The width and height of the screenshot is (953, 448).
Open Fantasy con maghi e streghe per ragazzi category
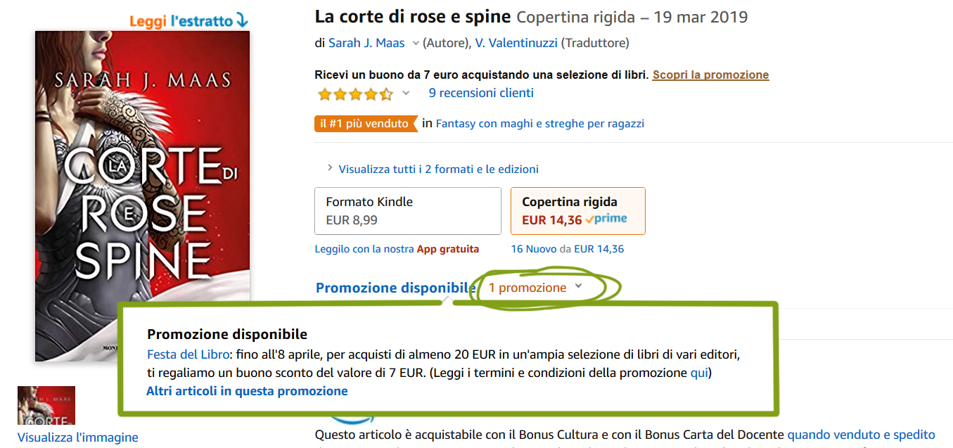540,123
